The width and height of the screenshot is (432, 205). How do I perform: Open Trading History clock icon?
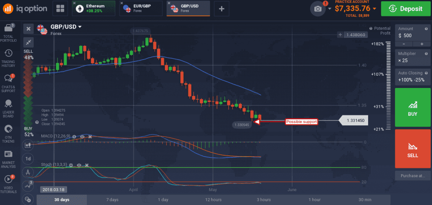pyautogui.click(x=8, y=53)
